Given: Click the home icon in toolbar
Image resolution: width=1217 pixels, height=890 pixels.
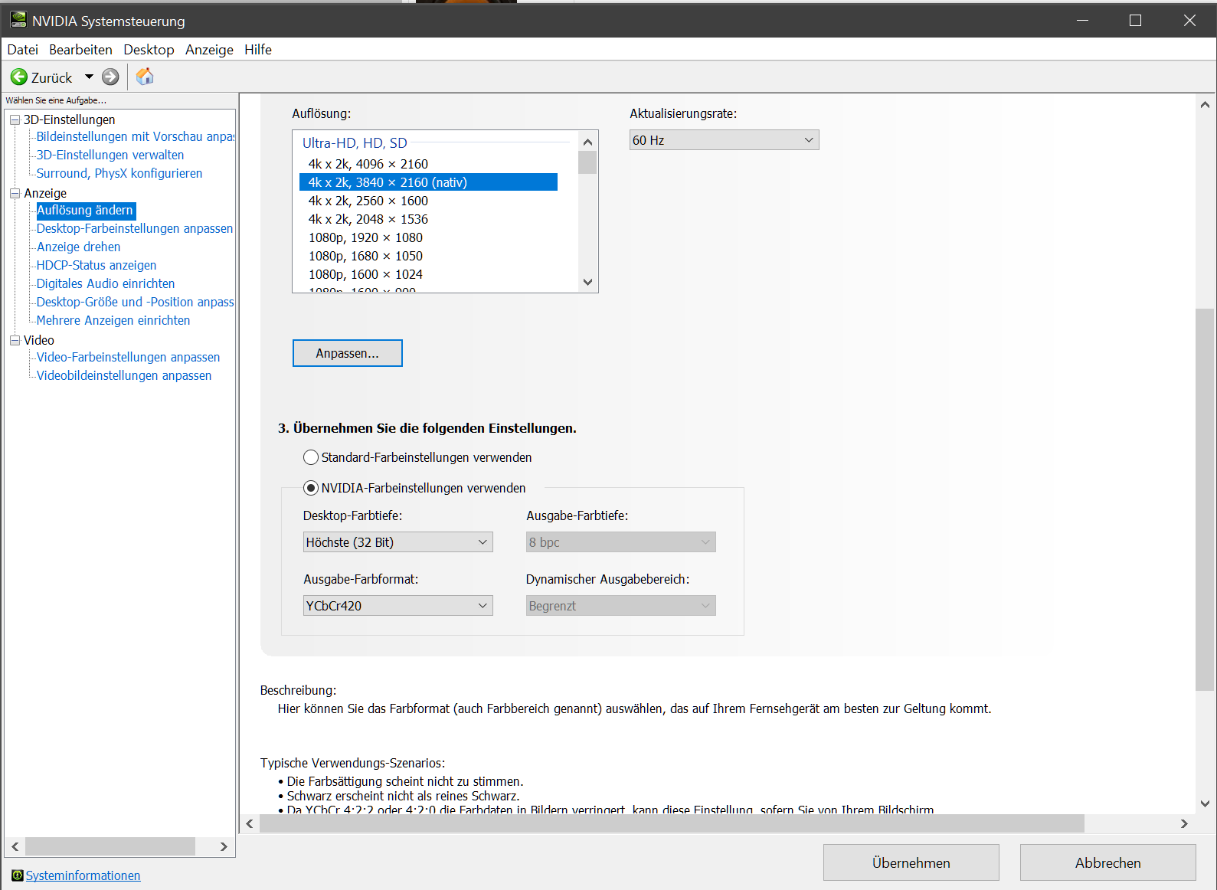Looking at the screenshot, I should tap(145, 77).
